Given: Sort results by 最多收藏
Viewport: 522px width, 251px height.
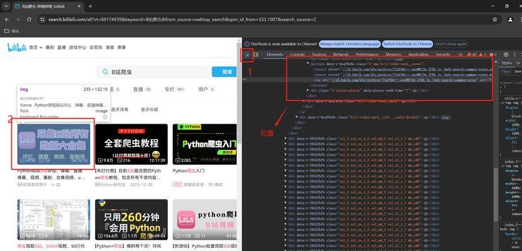Looking at the screenshot, I should (149, 110).
